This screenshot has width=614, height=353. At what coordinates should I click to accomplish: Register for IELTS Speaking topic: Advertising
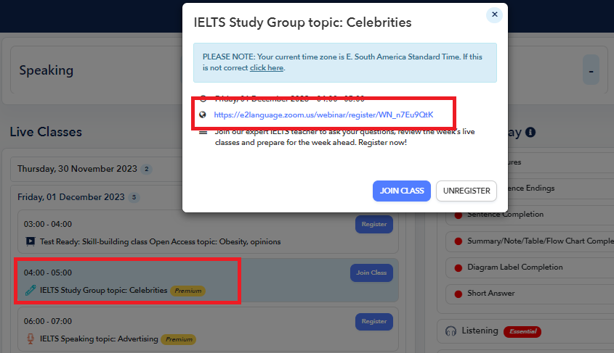point(373,321)
